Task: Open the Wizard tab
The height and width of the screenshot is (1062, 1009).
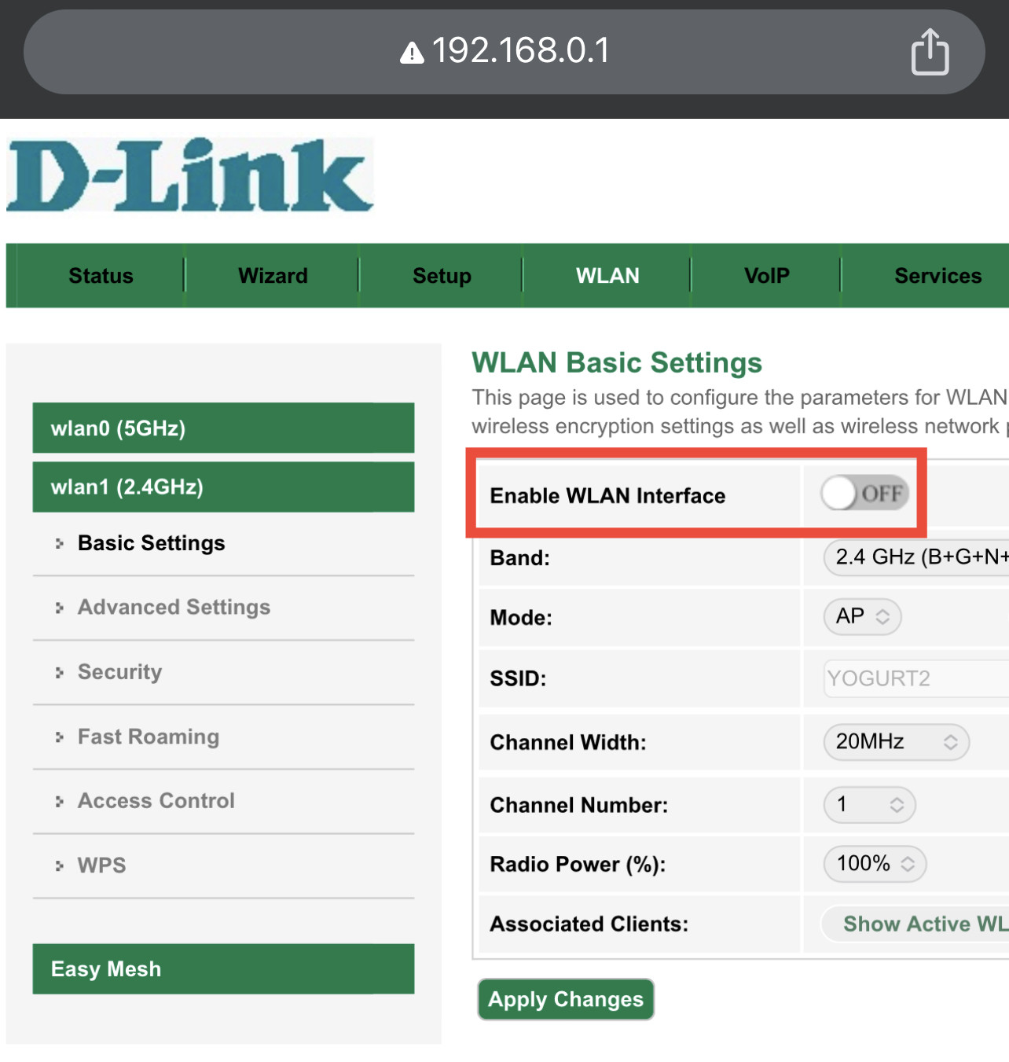Action: pyautogui.click(x=273, y=276)
